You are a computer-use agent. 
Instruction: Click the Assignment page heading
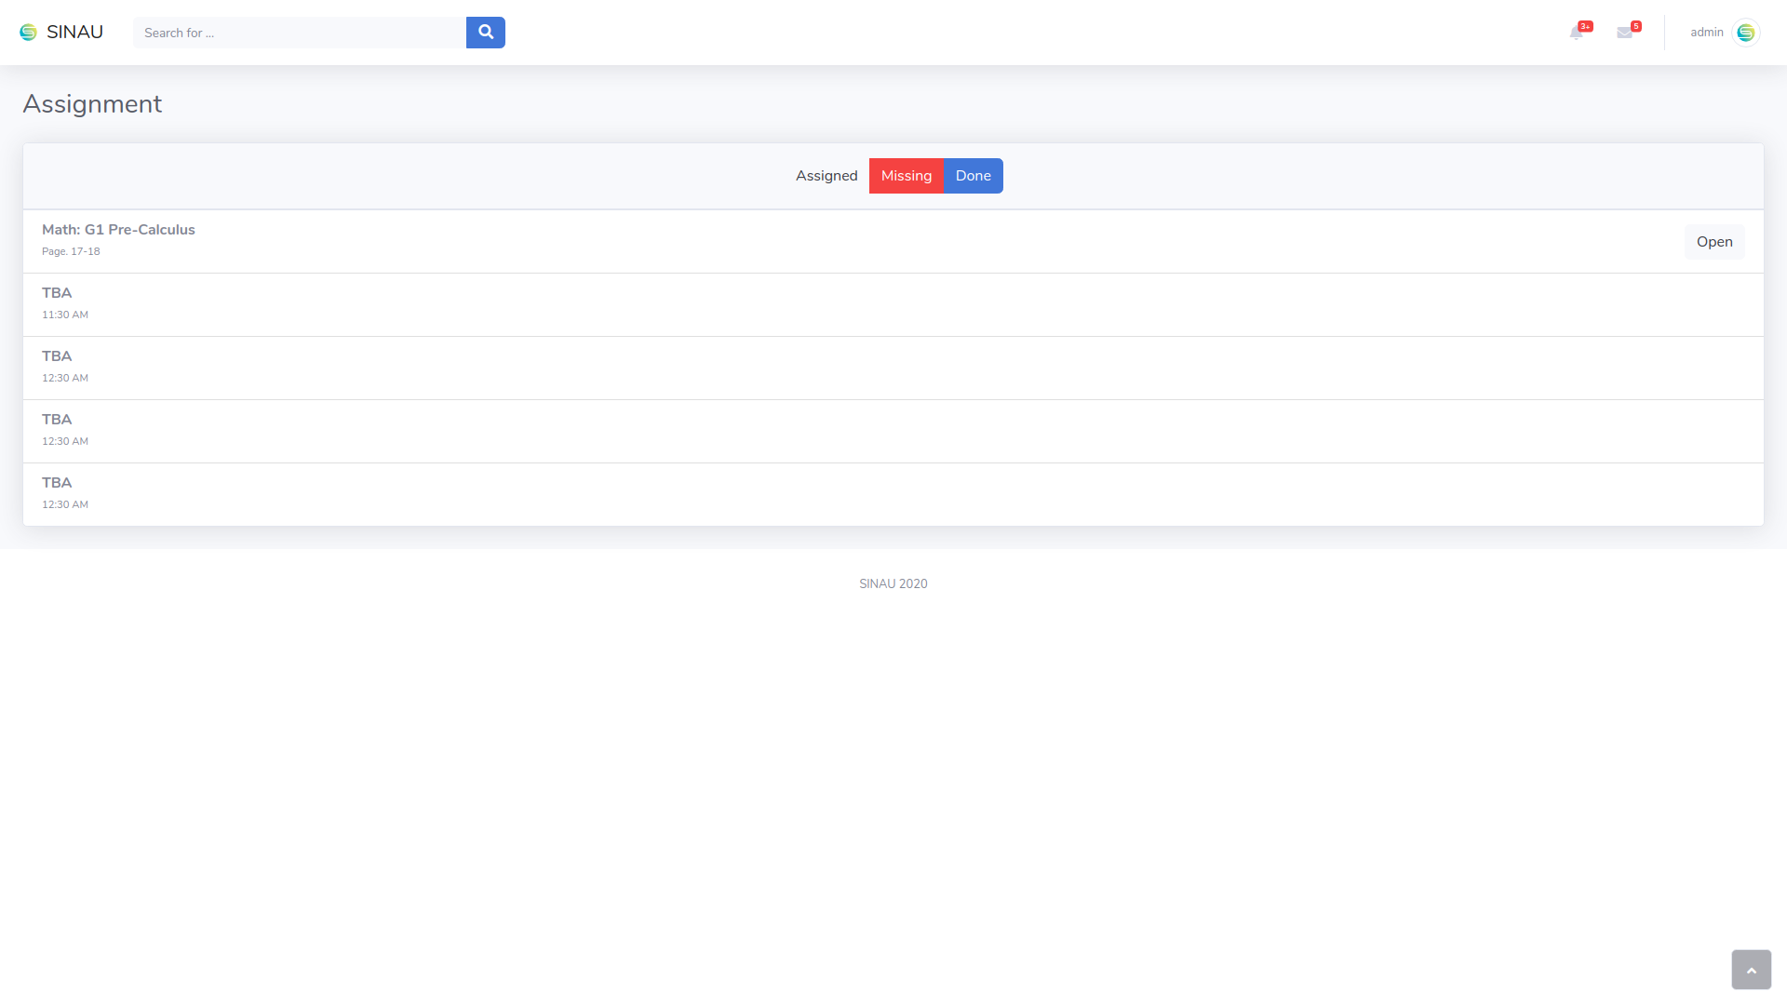click(92, 104)
